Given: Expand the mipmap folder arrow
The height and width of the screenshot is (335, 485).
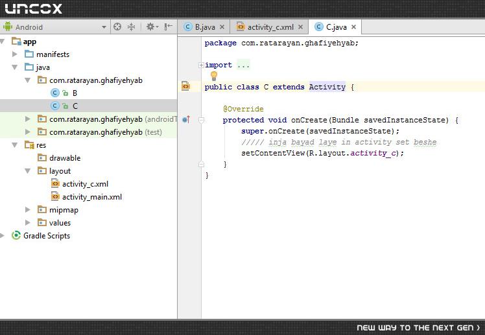Looking at the screenshot, I should point(27,210).
